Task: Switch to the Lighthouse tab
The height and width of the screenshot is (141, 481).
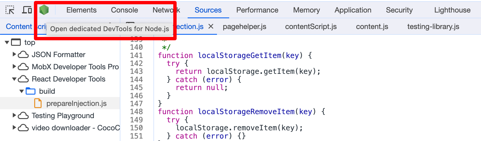Action: (x=452, y=10)
